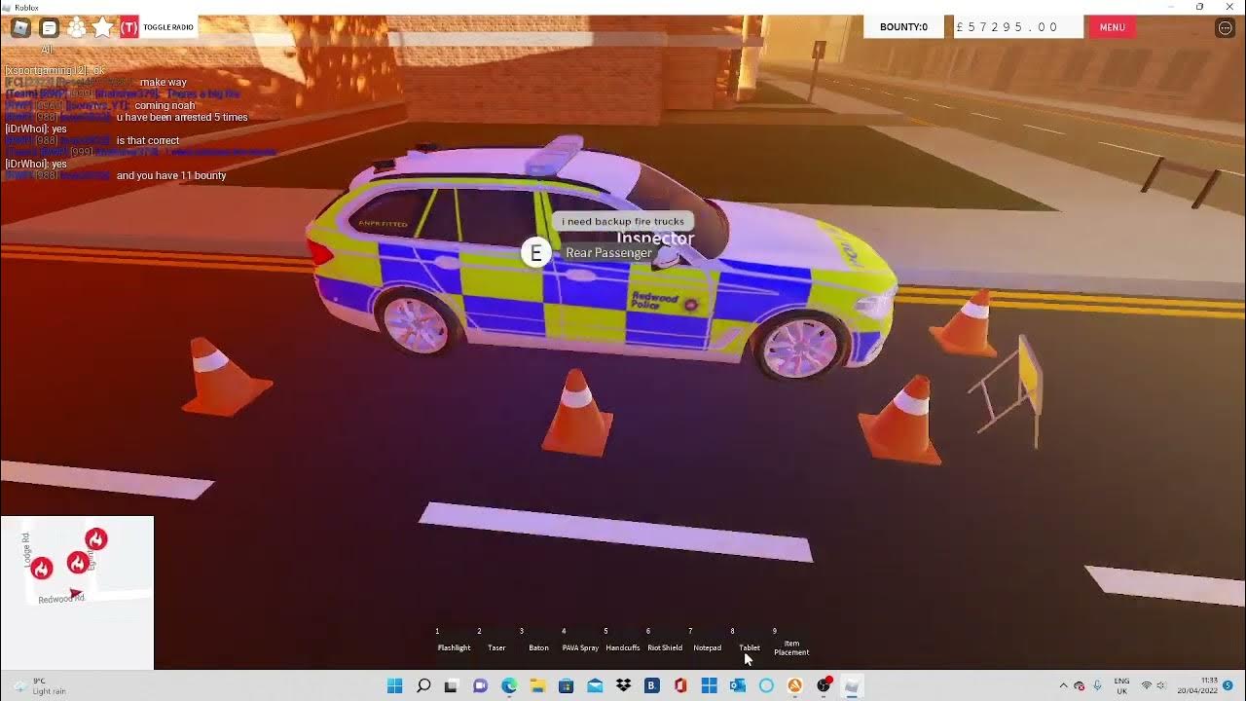Open the Mail app on taskbar
The image size is (1246, 701).
(x=595, y=685)
